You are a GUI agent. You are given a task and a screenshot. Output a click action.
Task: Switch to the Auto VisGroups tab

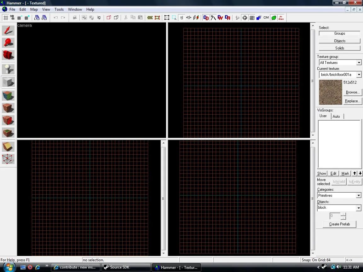[x=337, y=116]
